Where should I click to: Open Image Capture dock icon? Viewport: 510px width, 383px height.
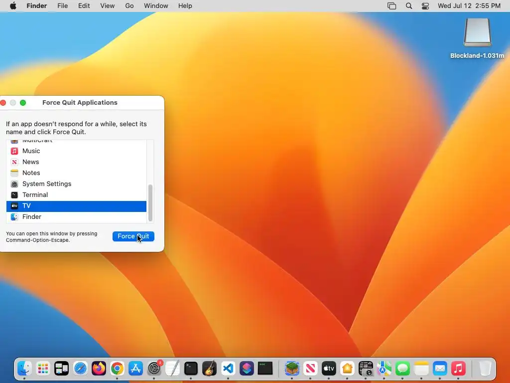pyautogui.click(x=366, y=369)
